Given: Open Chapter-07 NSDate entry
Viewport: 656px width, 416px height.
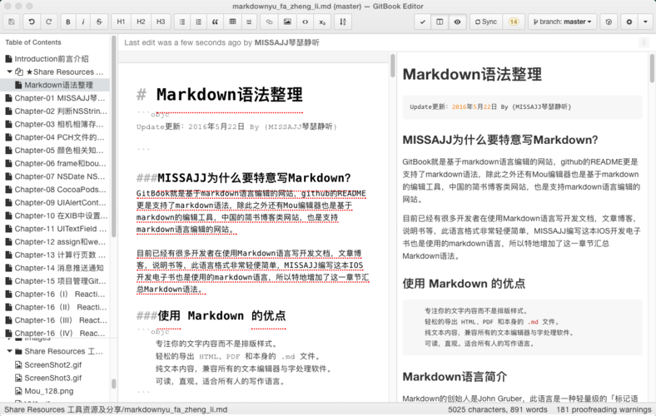Looking at the screenshot, I should click(55, 176).
